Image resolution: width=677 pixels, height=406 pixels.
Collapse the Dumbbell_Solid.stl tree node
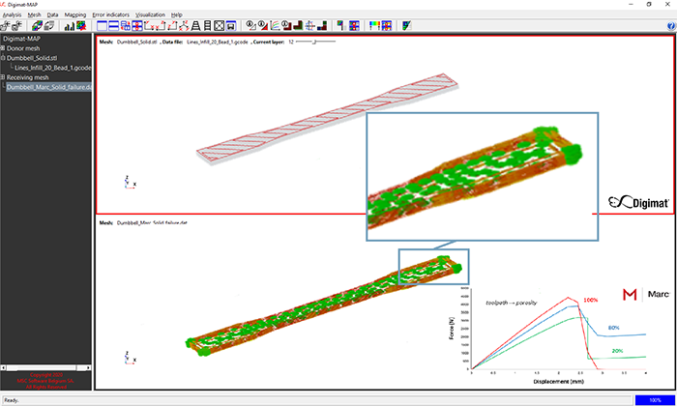coord(4,57)
